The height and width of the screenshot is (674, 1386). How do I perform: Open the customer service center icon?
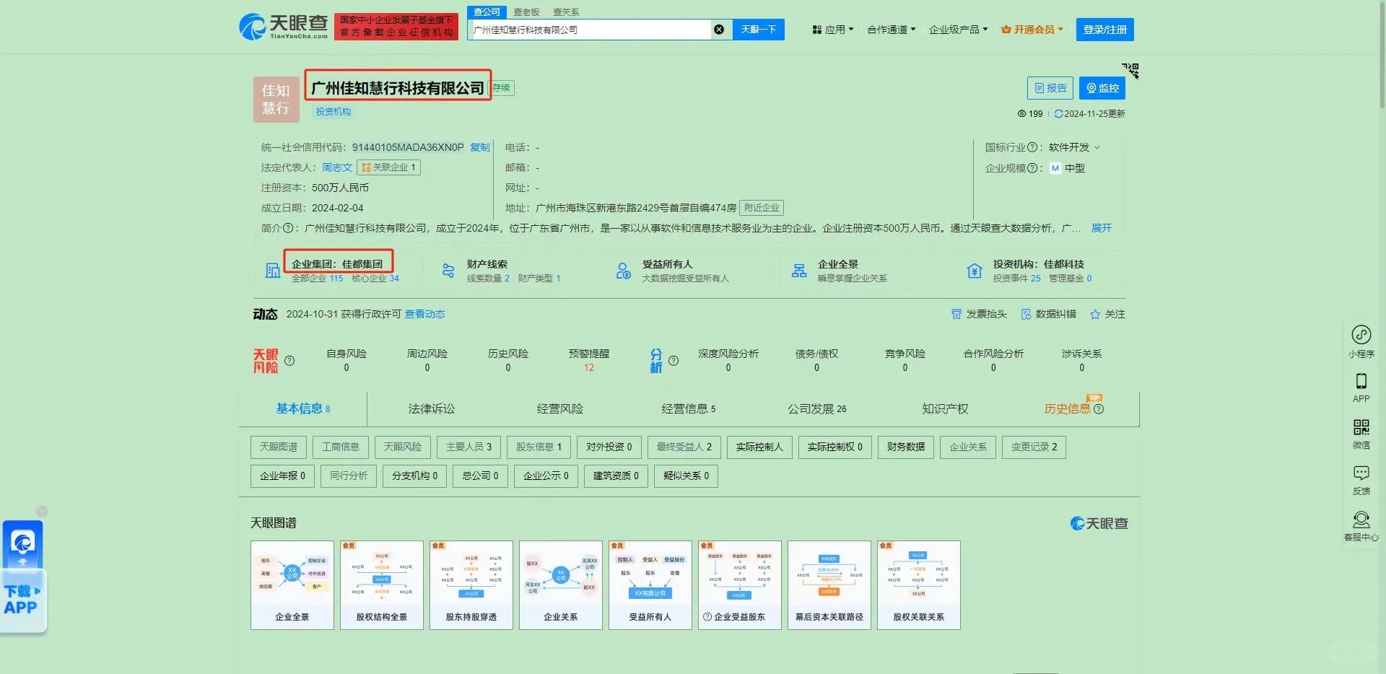[1361, 520]
